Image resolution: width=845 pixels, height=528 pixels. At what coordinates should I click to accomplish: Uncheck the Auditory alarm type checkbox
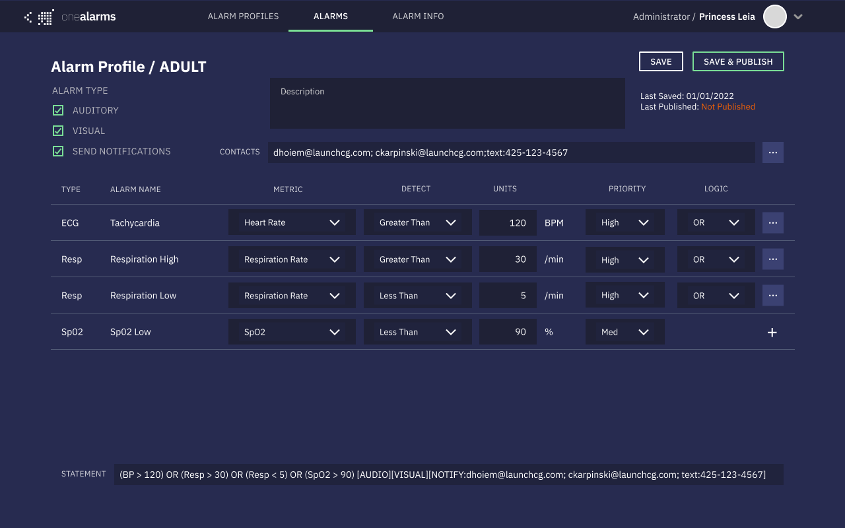point(58,110)
